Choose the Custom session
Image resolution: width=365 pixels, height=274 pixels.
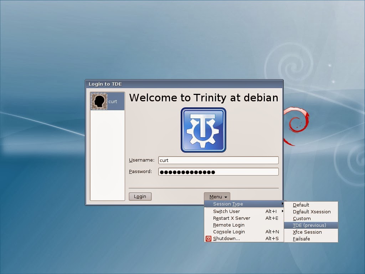[302, 218]
